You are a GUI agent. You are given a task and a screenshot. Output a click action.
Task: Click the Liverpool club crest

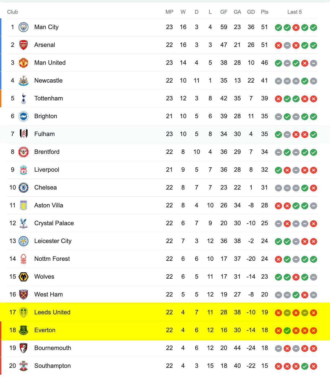24,170
